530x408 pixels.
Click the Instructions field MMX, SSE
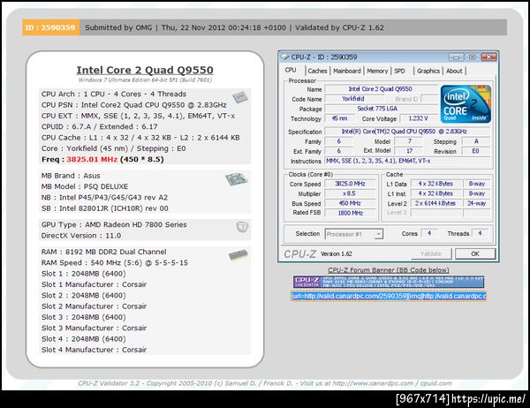tap(407, 161)
